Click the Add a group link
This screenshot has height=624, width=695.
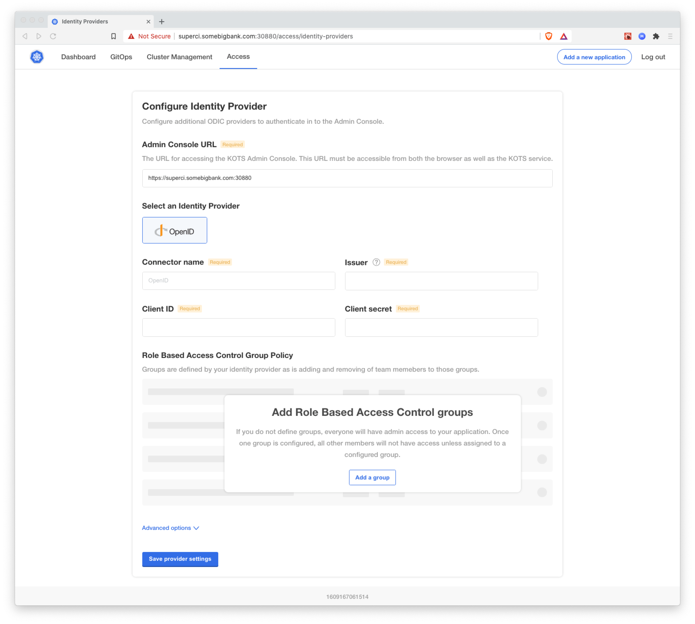(372, 477)
